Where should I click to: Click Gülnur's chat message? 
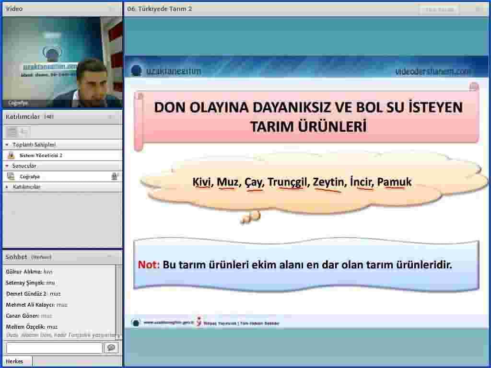pyautogui.click(x=29, y=272)
